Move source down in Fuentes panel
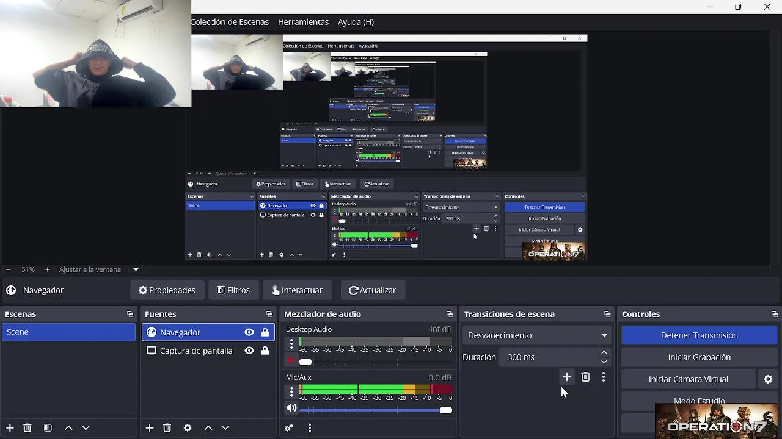This screenshot has width=782, height=439. click(225, 428)
